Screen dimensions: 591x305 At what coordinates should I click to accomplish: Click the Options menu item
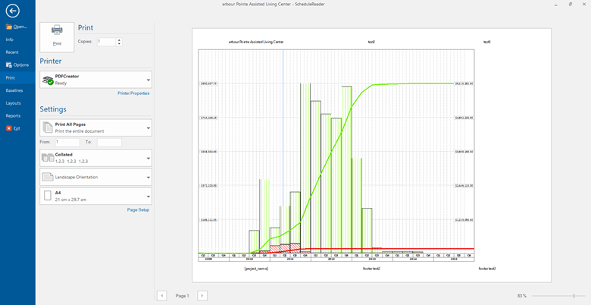[x=17, y=65]
